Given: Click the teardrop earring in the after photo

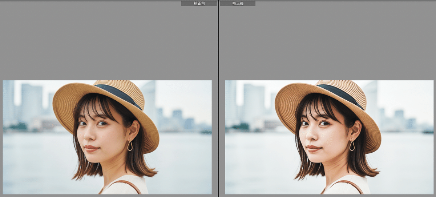Looking at the screenshot, I should tap(352, 145).
